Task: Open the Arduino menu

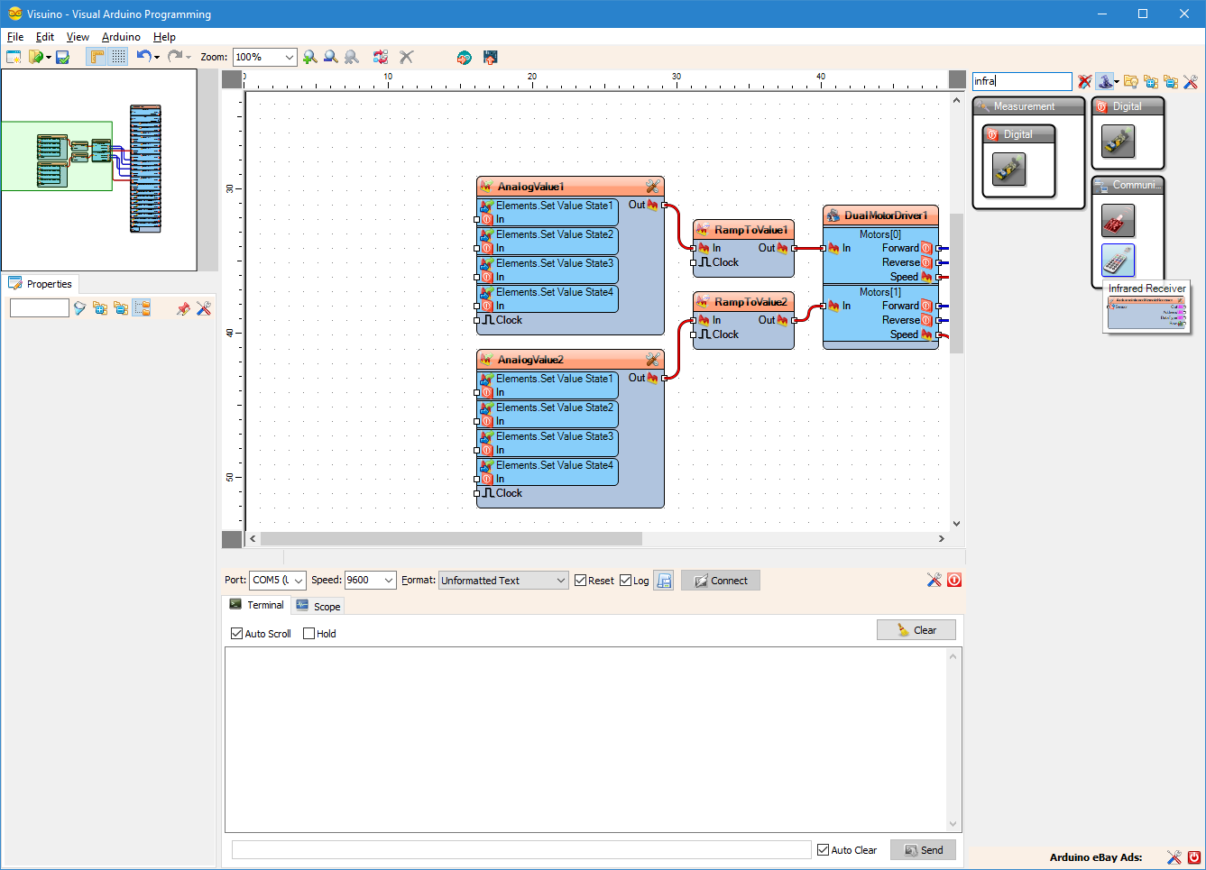Action: coord(121,37)
